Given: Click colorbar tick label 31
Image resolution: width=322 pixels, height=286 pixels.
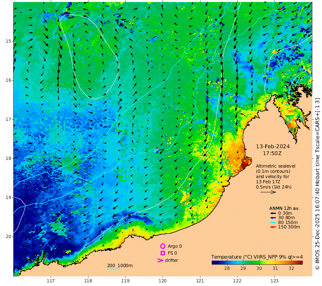Looking at the screenshot, I should (275, 268).
